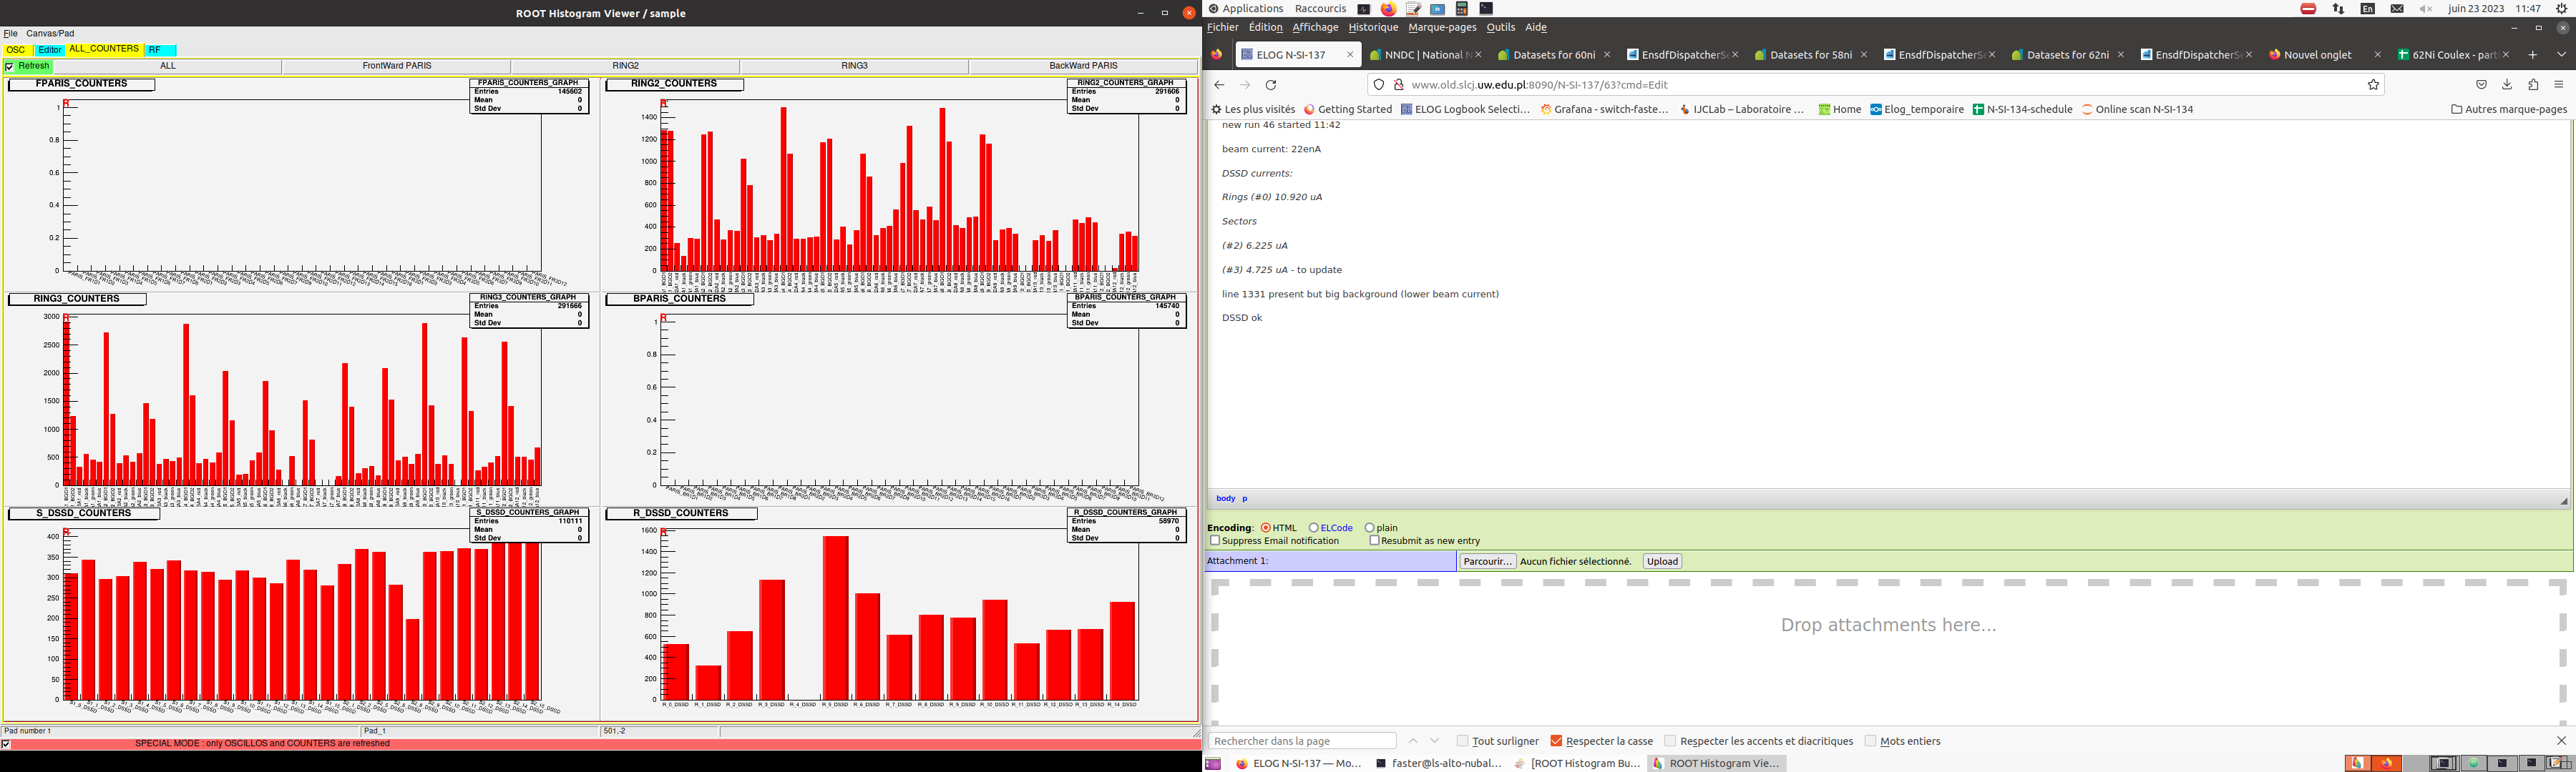Select ELCode encoding option
This screenshot has height=772, width=2576.
(1314, 528)
